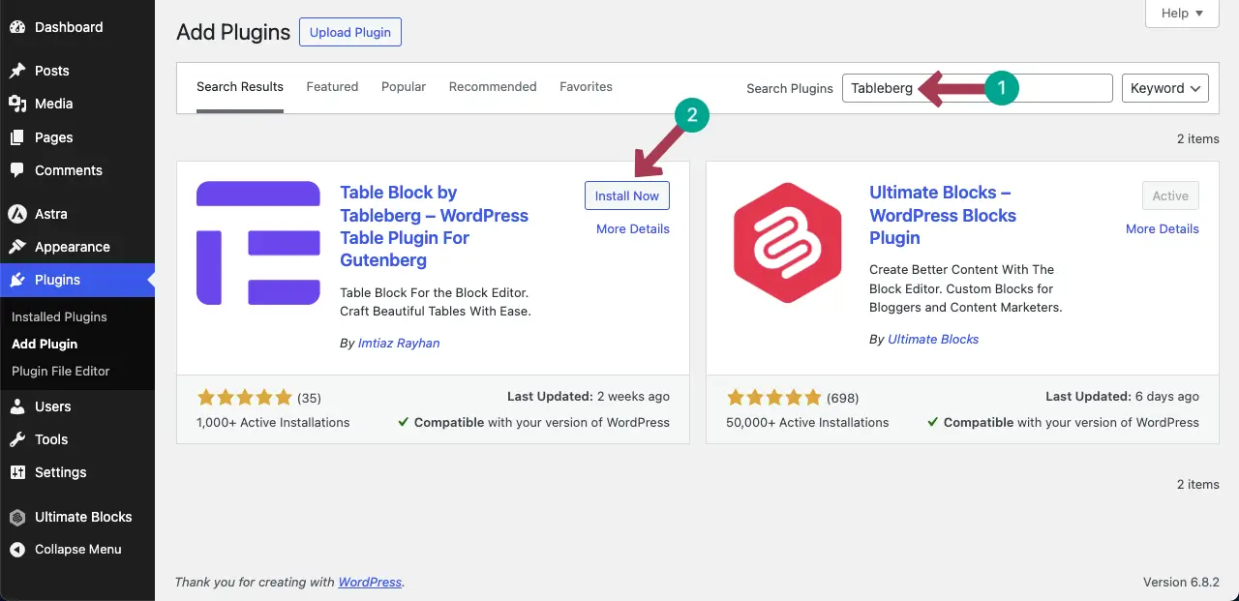Switch to the Featured plugins tab
The height and width of the screenshot is (601, 1239).
[332, 86]
